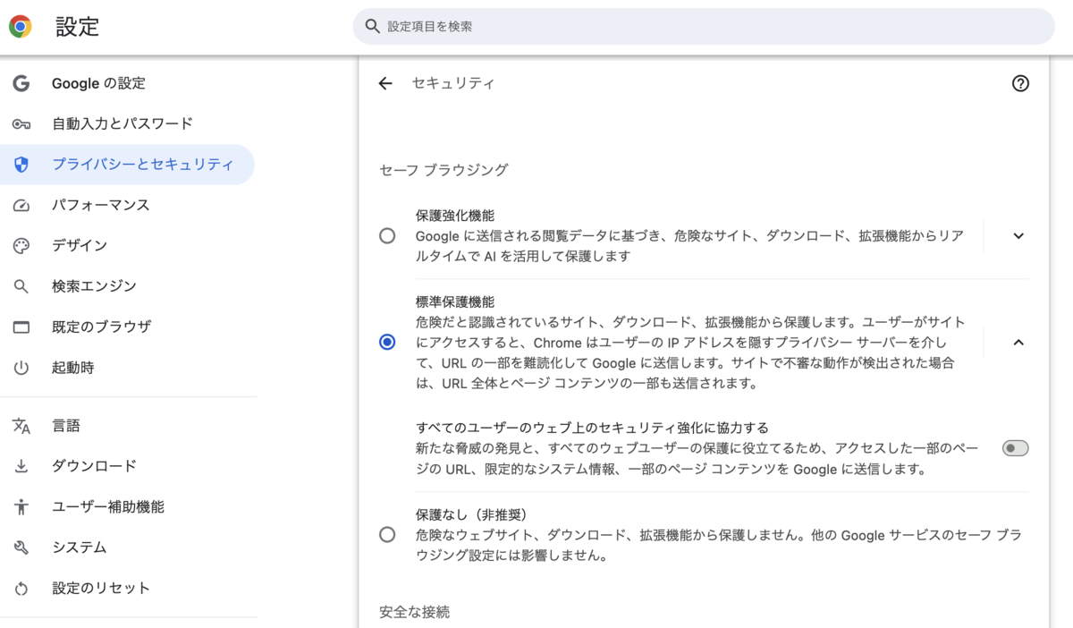Open the help question mark icon
This screenshot has width=1073, height=628.
coord(1020,83)
